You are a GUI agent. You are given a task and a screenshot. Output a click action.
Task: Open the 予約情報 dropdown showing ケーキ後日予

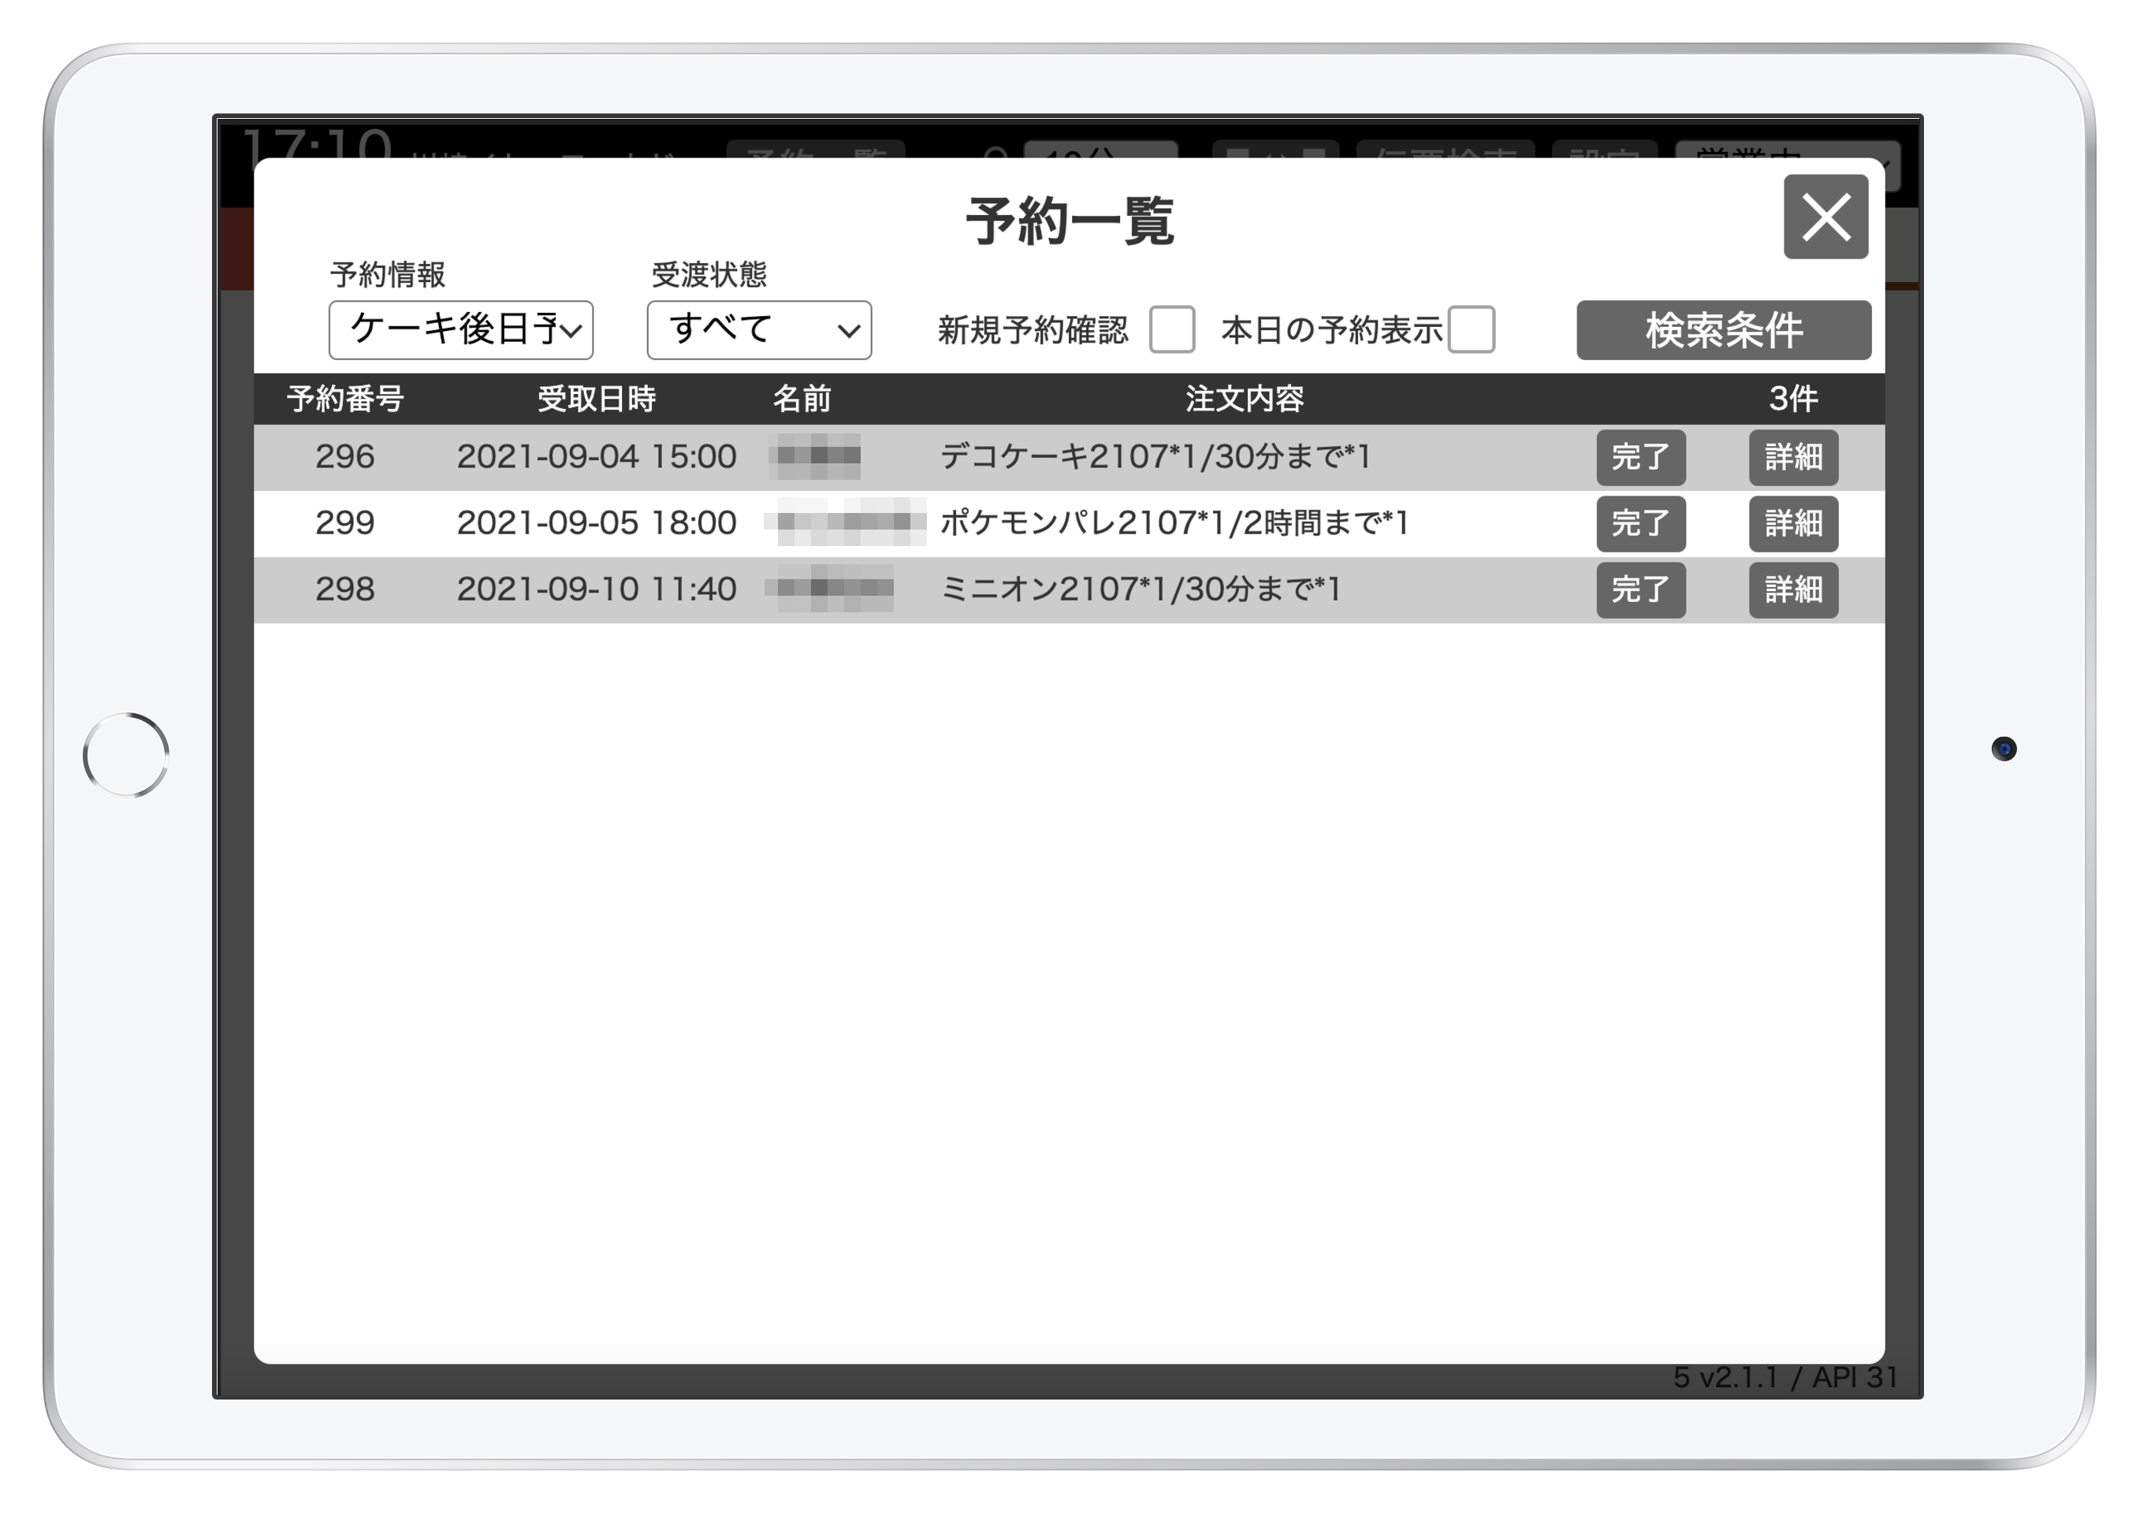460,329
